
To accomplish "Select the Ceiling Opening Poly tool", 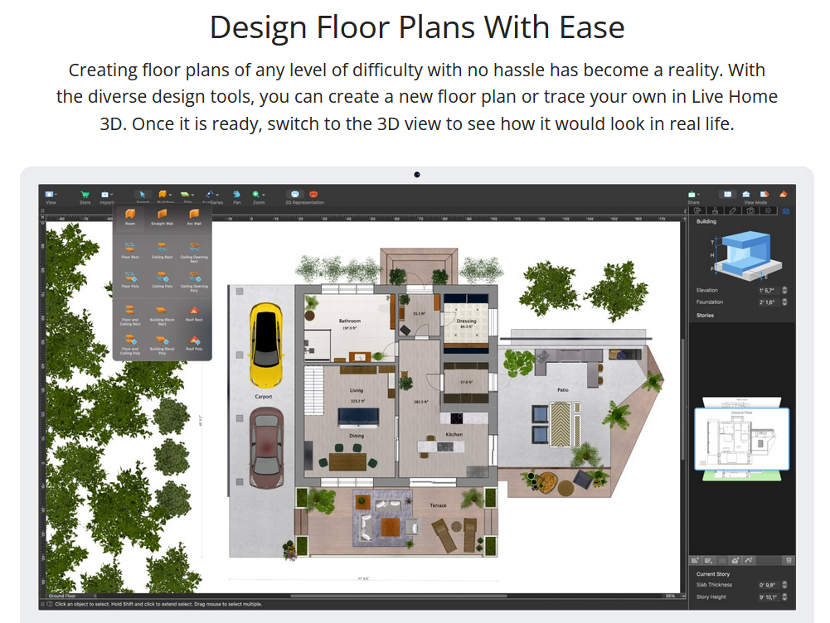I will tap(194, 280).
